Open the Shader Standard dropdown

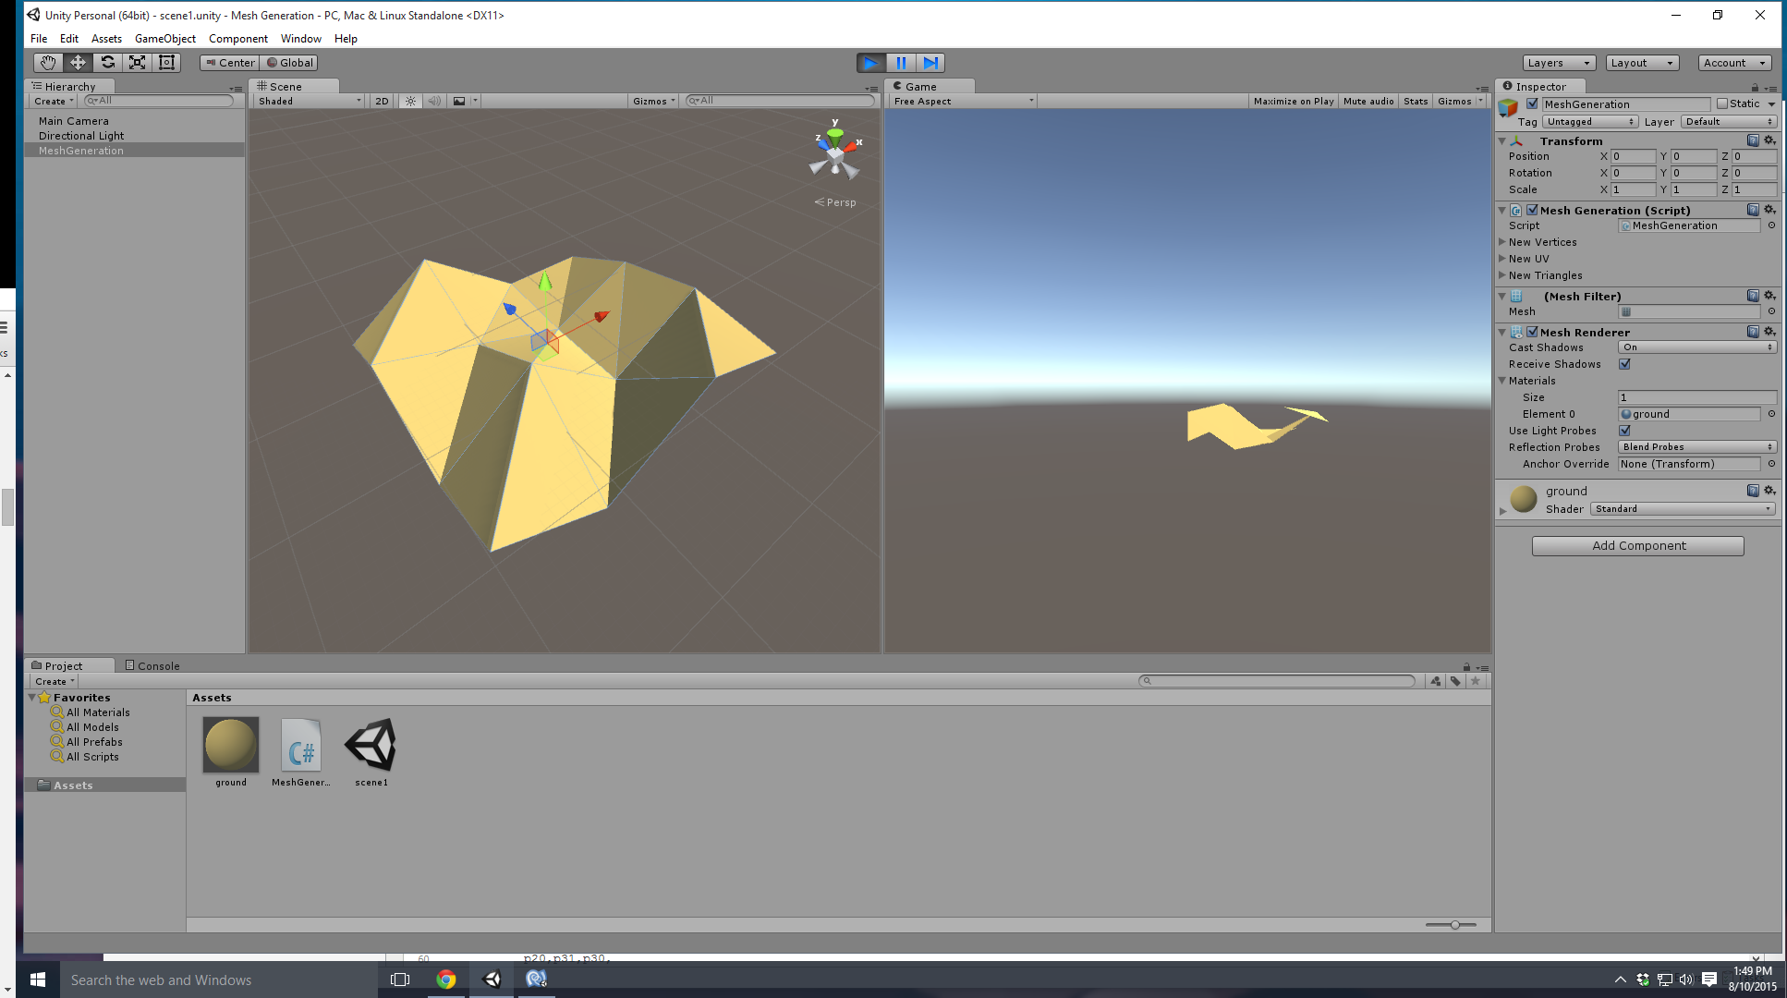(x=1683, y=509)
